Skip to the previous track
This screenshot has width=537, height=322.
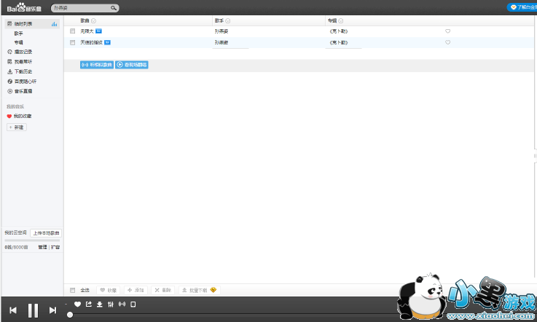point(13,310)
